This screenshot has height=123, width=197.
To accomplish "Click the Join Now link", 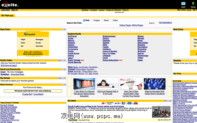I will (x=6, y=10).
